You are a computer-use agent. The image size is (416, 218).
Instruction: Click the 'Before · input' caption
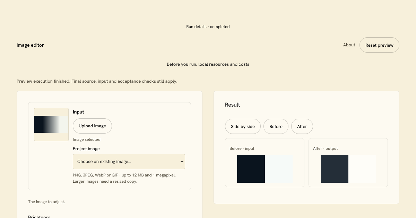point(242,148)
